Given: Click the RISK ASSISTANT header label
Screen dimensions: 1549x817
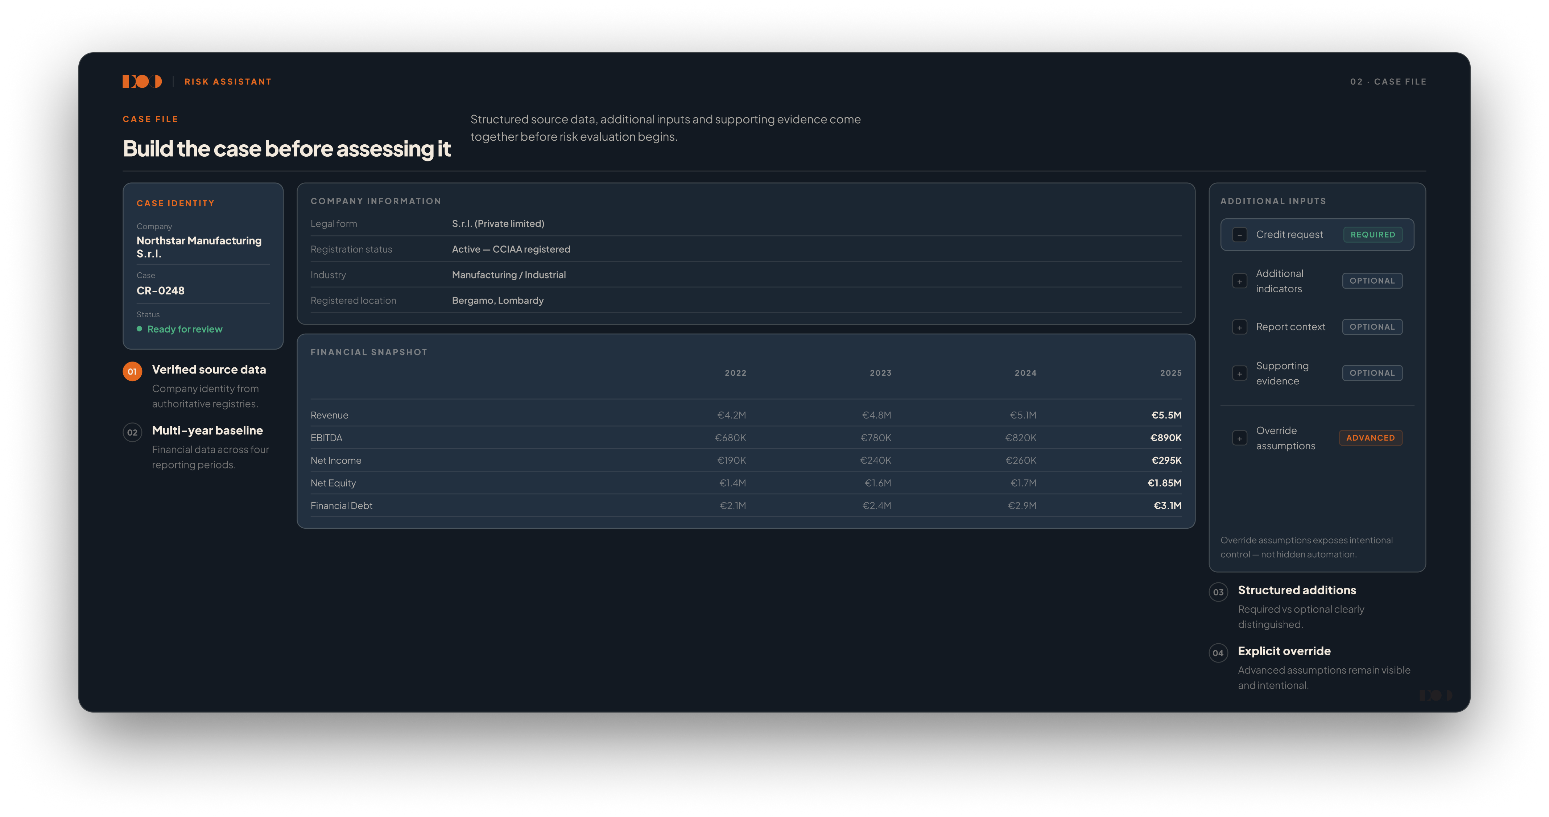Looking at the screenshot, I should pyautogui.click(x=228, y=82).
